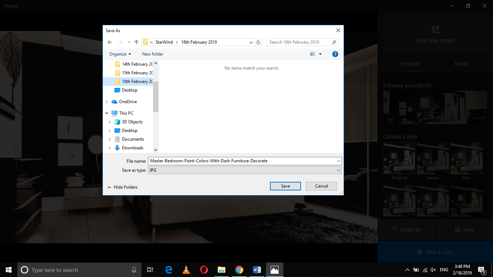Launch VLC from the taskbar
493x277 pixels.
tap(186, 269)
